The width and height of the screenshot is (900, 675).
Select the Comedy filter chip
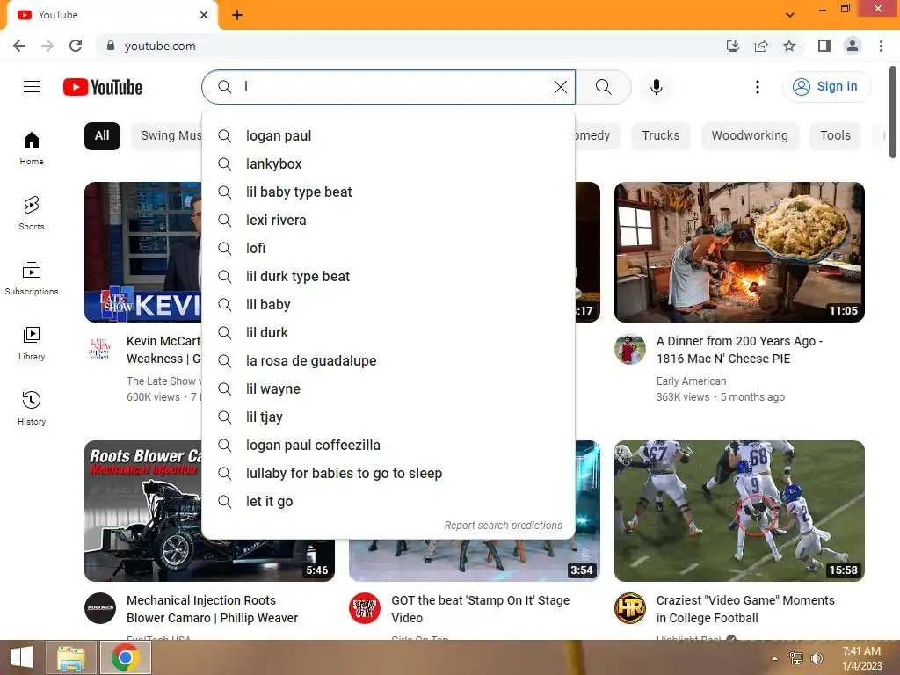tap(597, 136)
